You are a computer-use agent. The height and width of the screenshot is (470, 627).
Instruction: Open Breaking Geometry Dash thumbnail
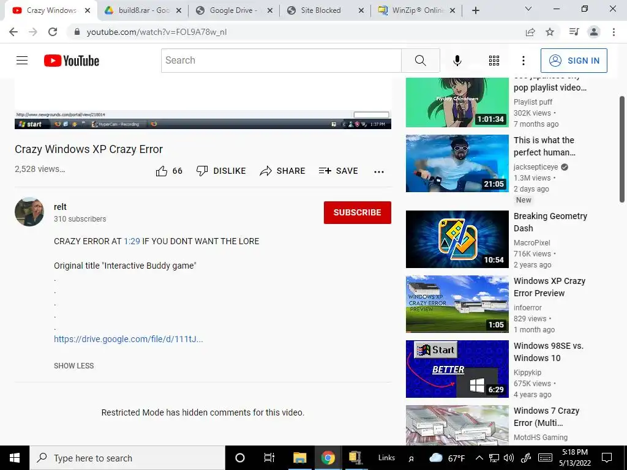[x=457, y=239]
